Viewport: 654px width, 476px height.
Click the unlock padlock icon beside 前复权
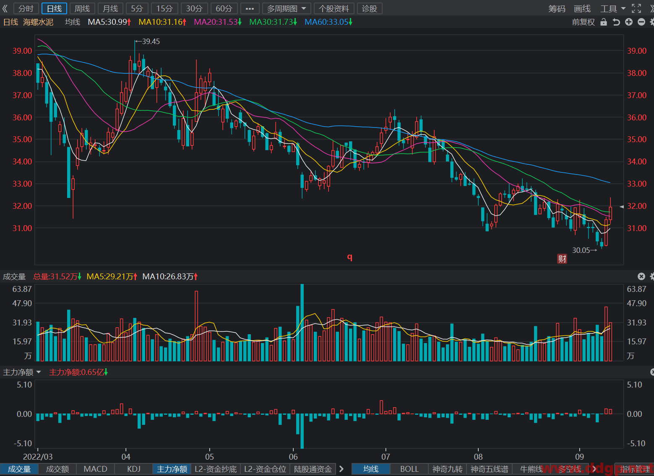[604, 22]
